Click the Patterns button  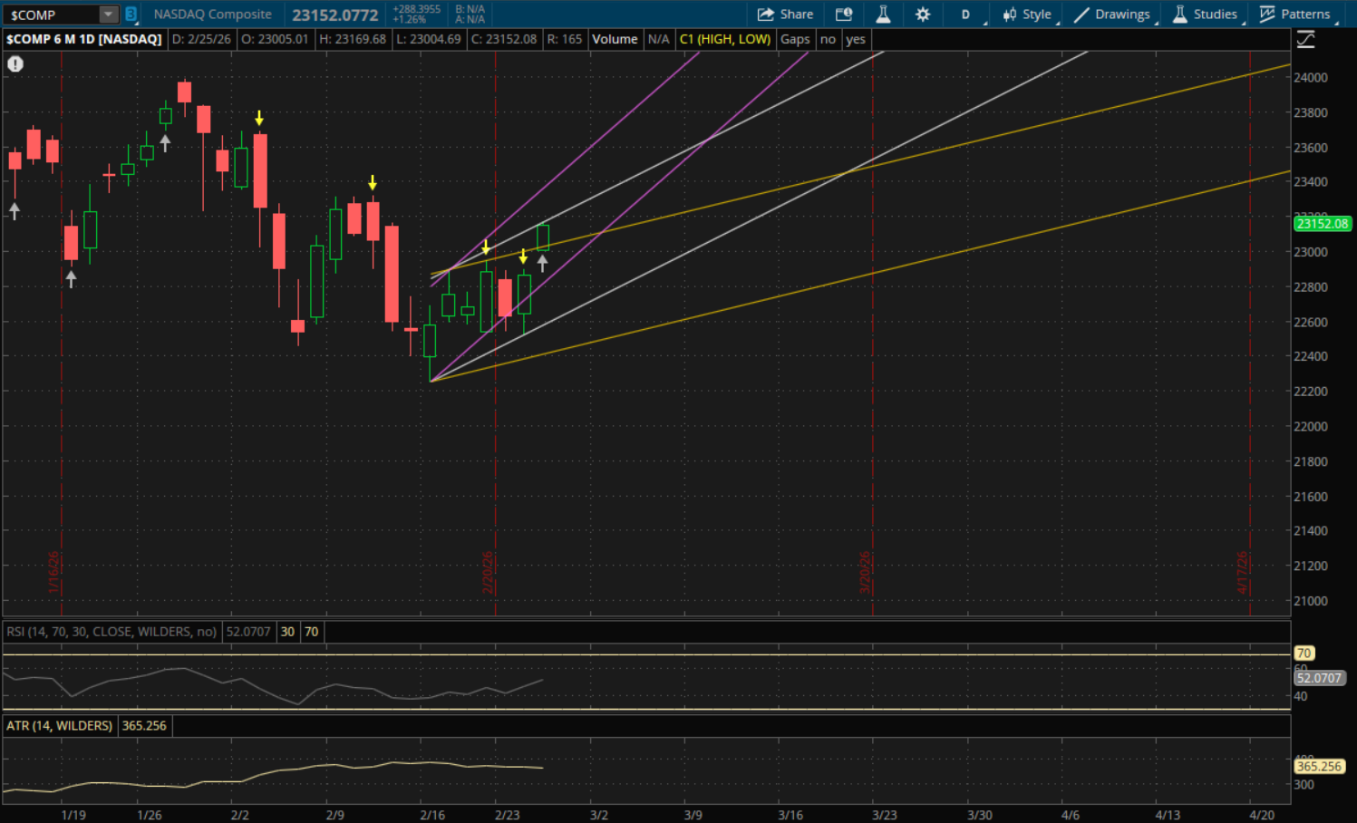(1295, 14)
